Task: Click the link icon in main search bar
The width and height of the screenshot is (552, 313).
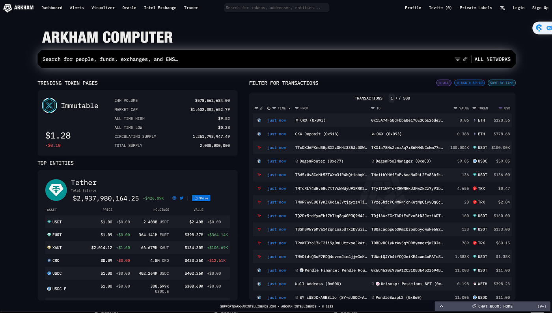Action: point(465,59)
